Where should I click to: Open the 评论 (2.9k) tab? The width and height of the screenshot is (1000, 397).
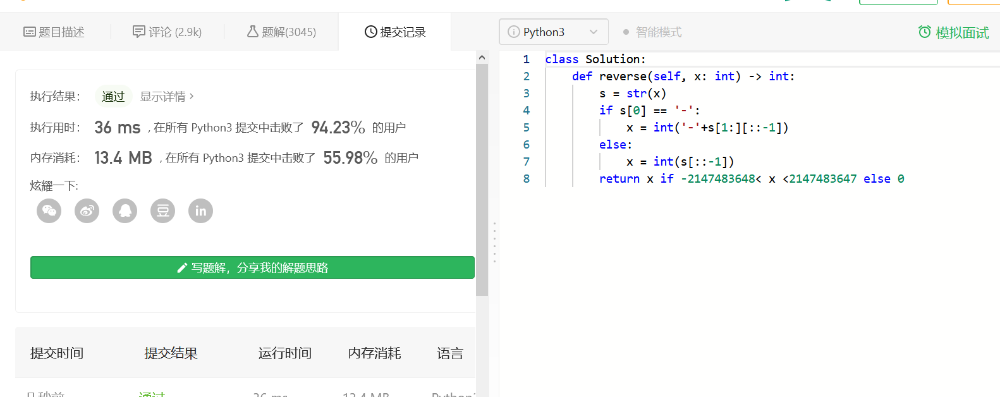coord(168,32)
